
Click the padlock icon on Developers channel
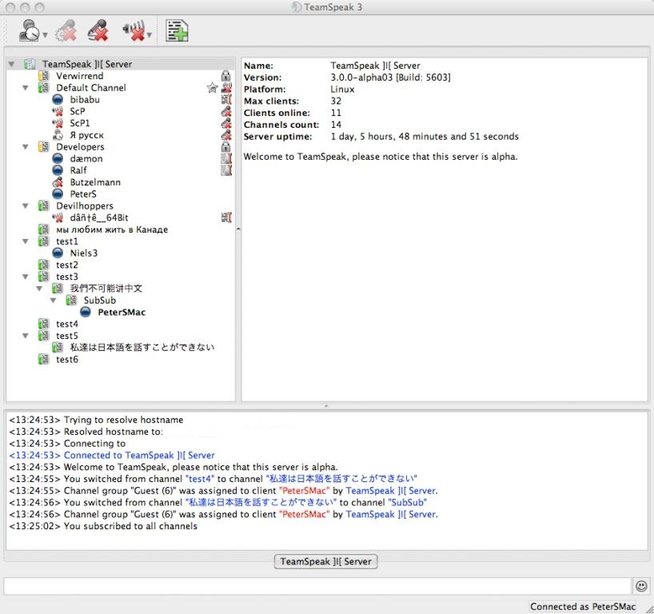pos(226,147)
